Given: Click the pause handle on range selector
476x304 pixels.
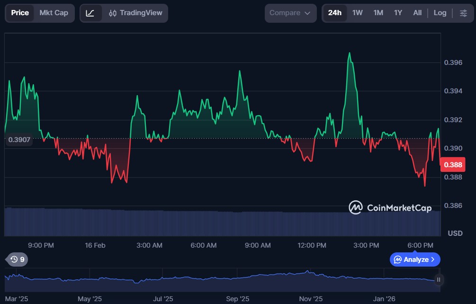Looking at the screenshot, I should [x=439, y=280].
